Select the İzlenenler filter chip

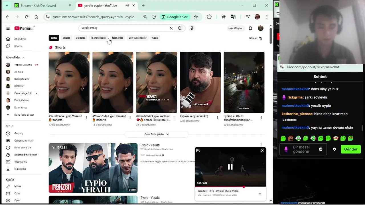coord(117,38)
